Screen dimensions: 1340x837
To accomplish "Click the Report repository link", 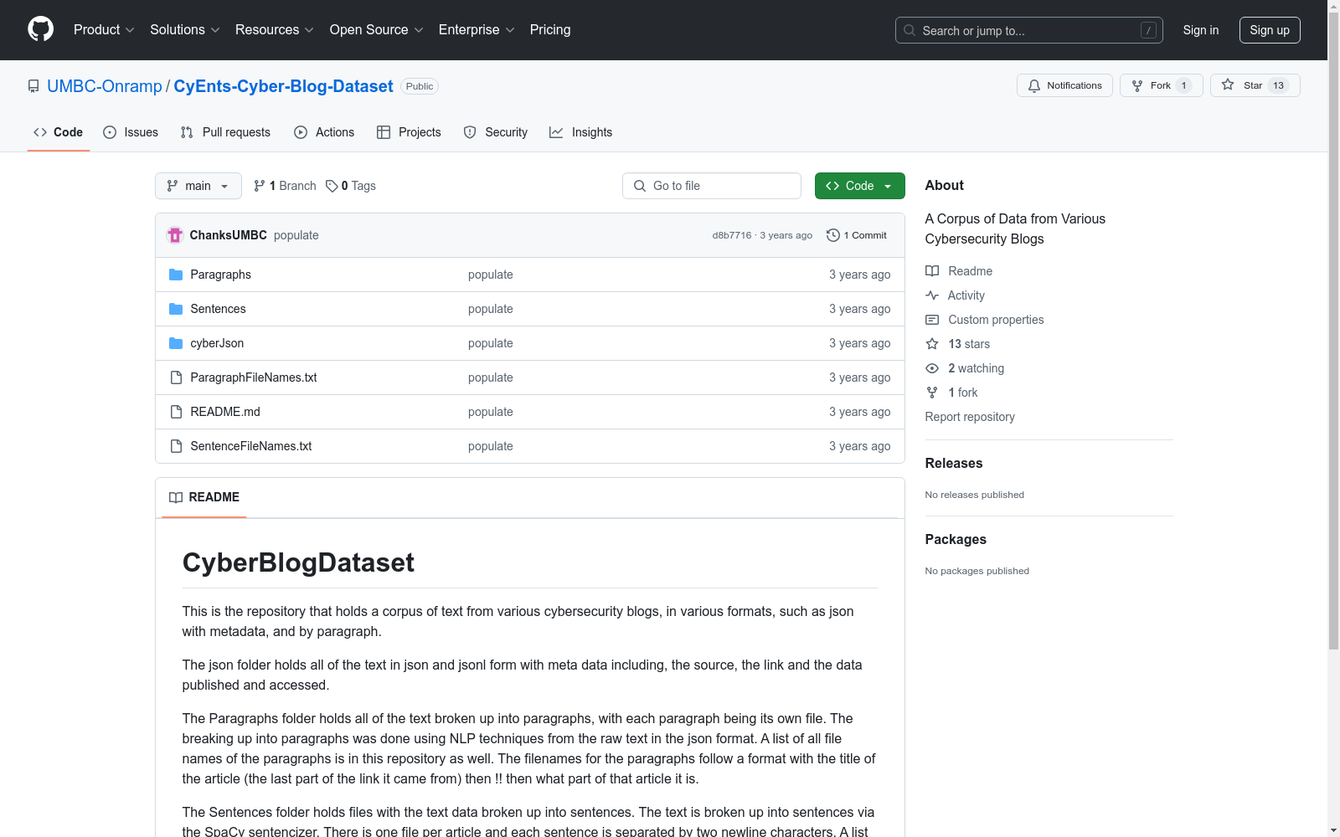I will (x=970, y=417).
